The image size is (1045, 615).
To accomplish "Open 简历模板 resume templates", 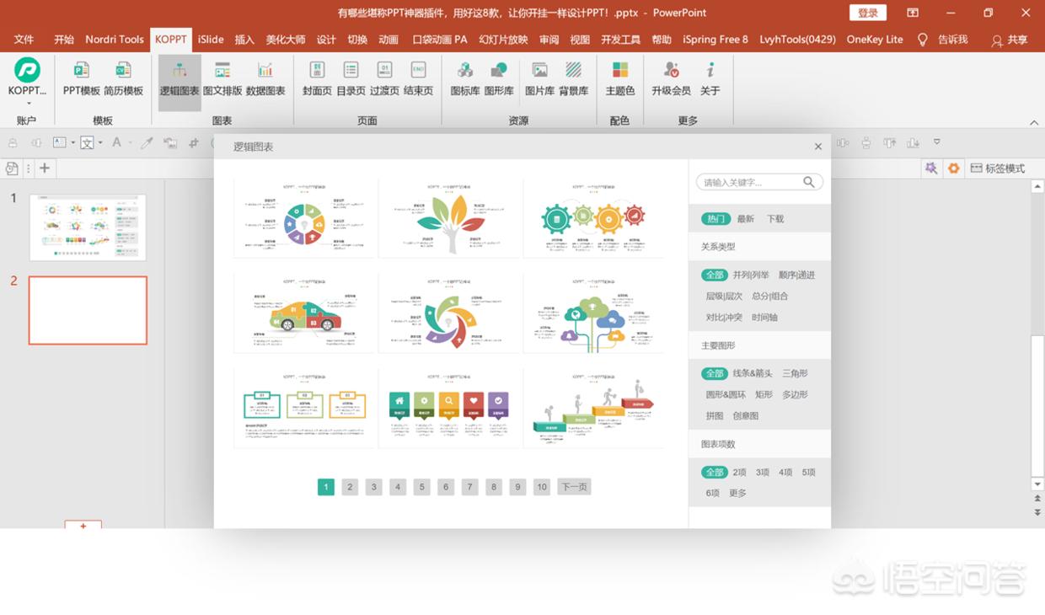I will click(123, 78).
